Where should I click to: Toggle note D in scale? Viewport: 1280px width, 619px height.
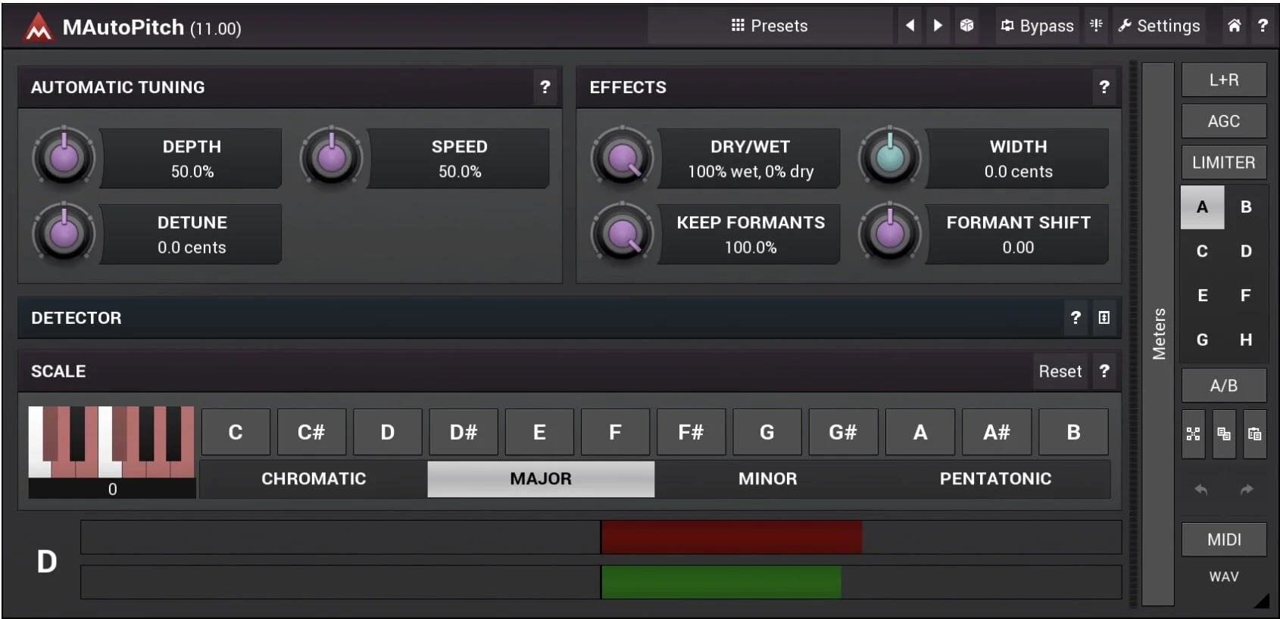click(388, 433)
